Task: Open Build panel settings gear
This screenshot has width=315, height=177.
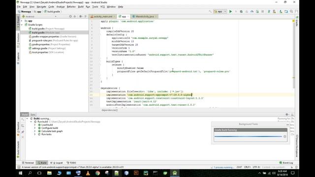Action: coord(287,115)
